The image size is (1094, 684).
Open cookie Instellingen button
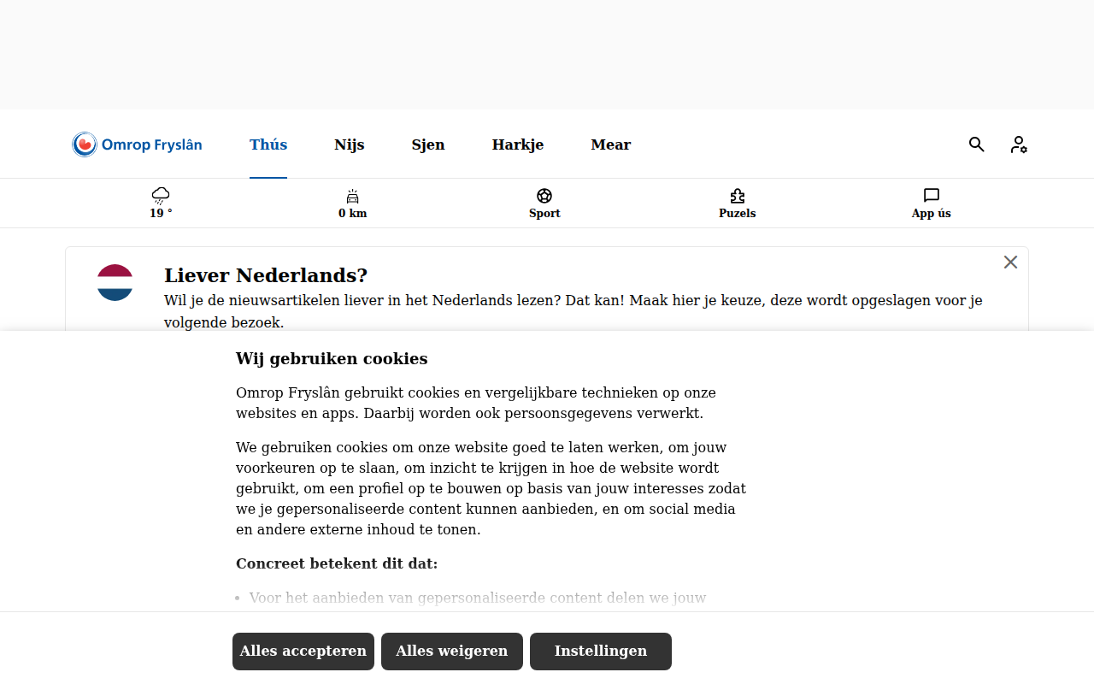(601, 652)
